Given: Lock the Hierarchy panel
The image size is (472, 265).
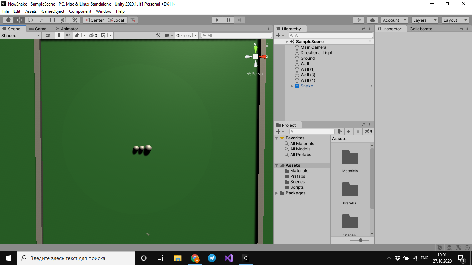Looking at the screenshot, I should (x=364, y=29).
